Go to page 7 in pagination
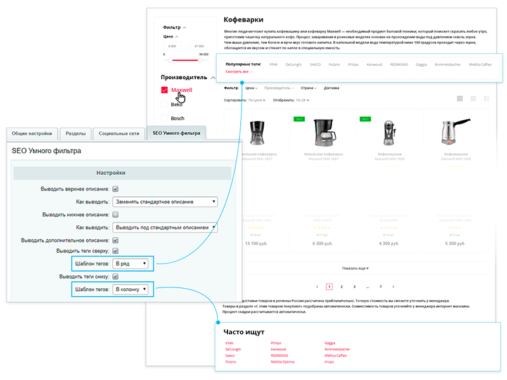 tap(381, 287)
